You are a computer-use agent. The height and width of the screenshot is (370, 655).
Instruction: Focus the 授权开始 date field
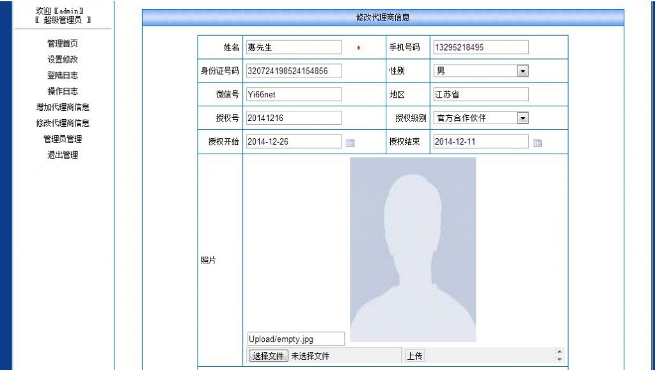pos(294,141)
